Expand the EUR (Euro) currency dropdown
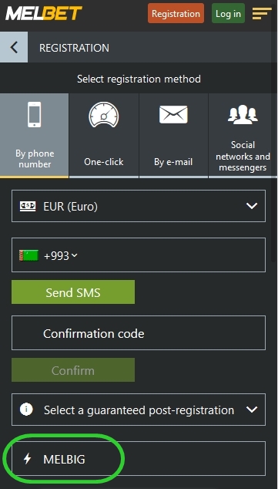The width and height of the screenshot is (278, 489). 139,206
